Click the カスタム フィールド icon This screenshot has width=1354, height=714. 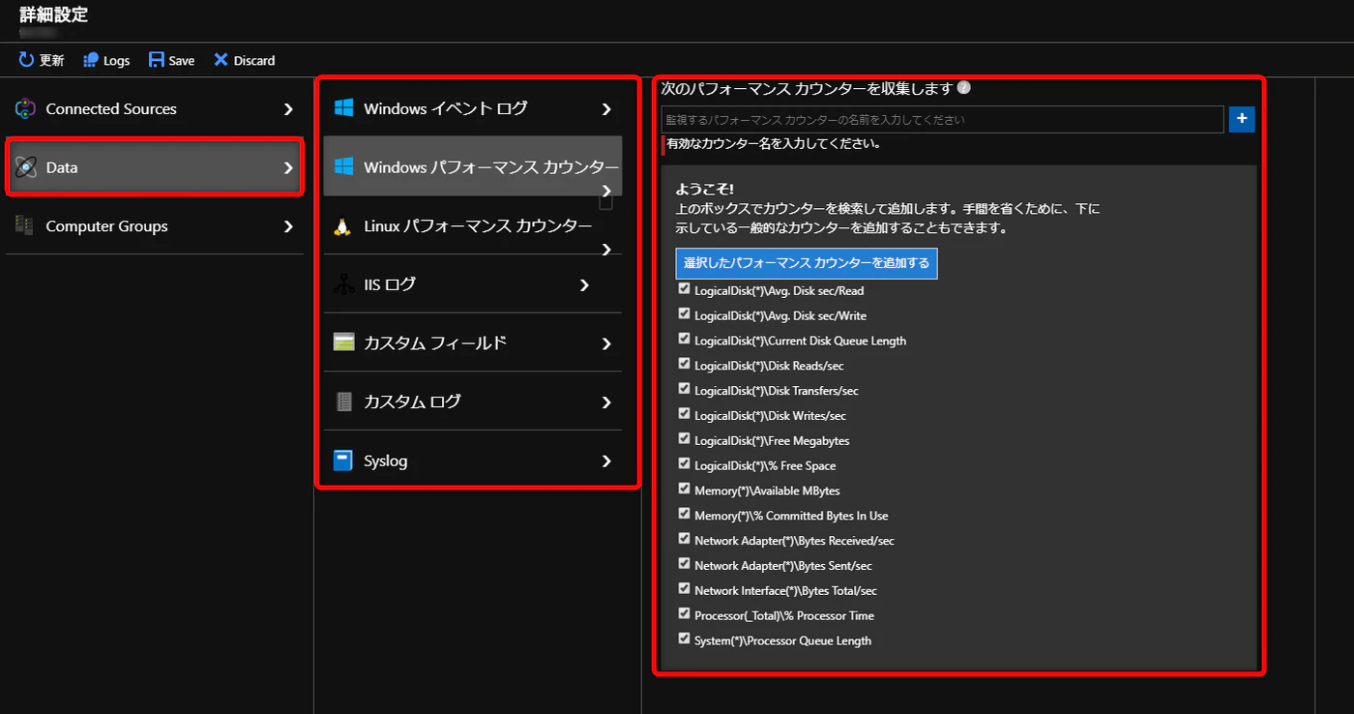(343, 342)
